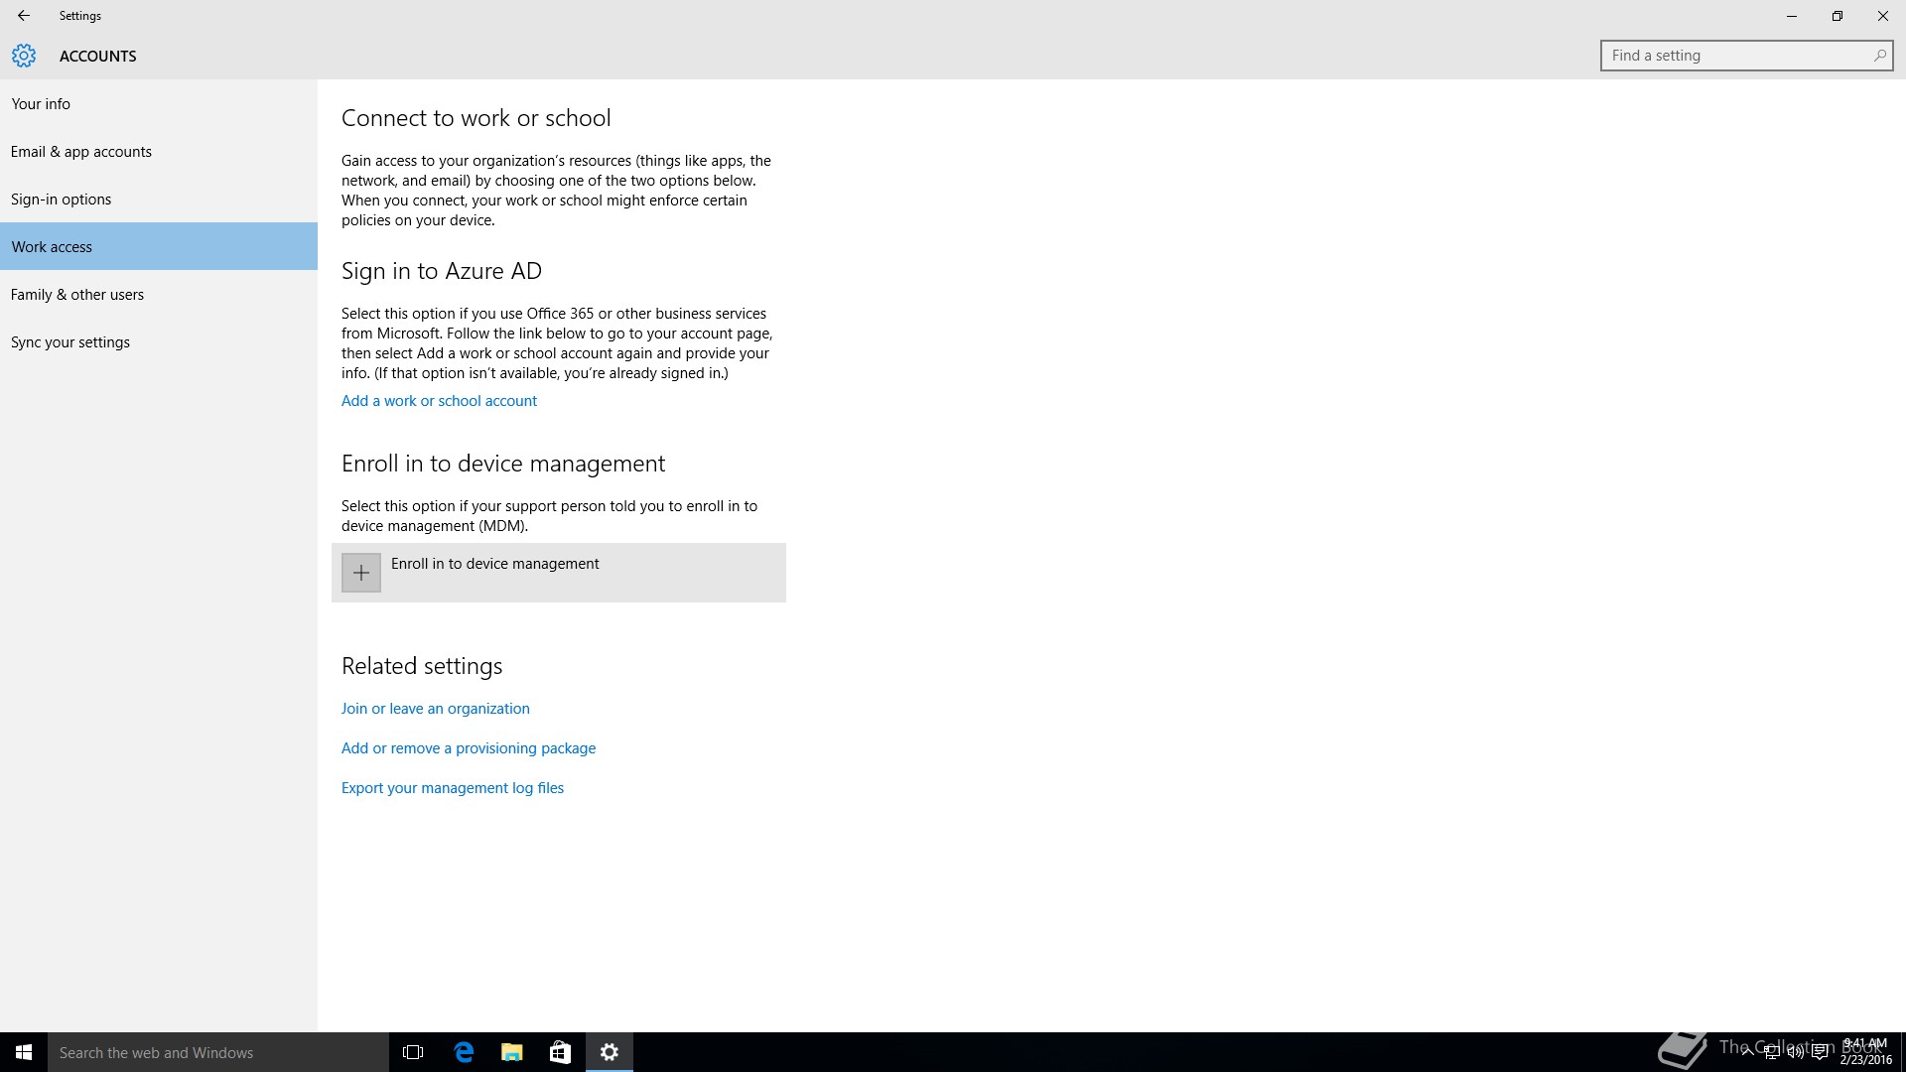Click the Enroll in to device management button
This screenshot has width=1906, height=1072.
559,573
